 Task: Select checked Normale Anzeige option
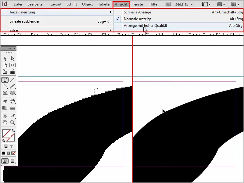179,19
